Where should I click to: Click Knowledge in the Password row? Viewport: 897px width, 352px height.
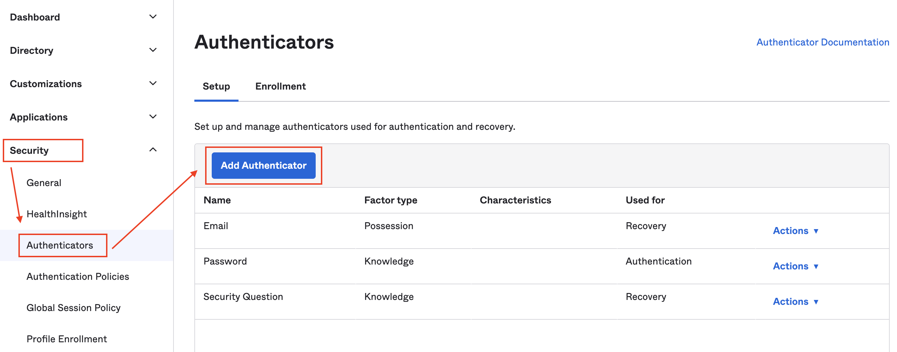389,261
